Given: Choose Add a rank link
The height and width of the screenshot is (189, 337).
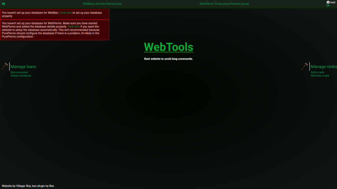Looking at the screenshot, I should [318, 72].
